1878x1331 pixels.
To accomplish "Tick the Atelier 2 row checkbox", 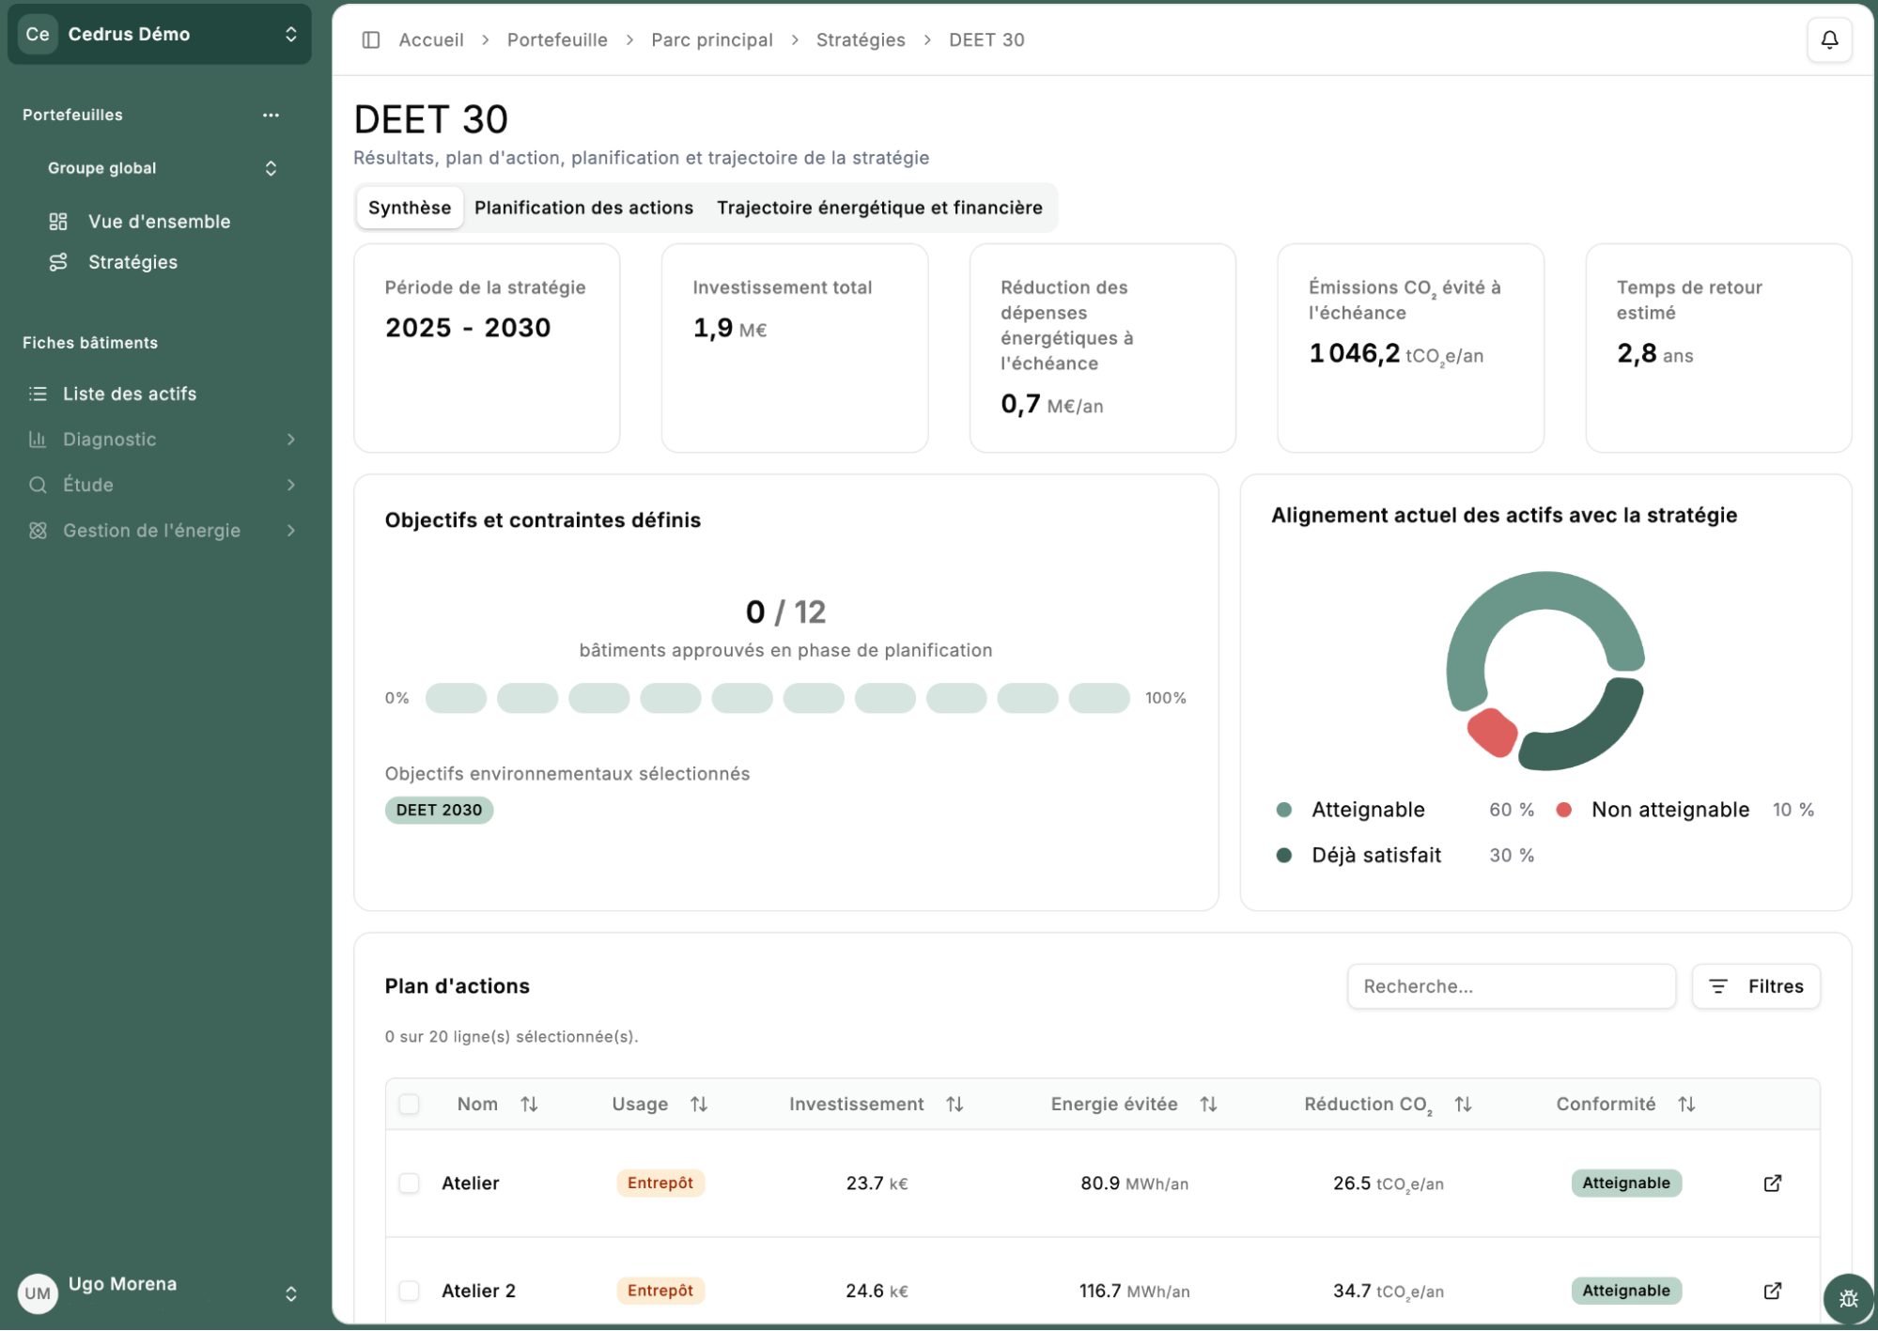I will [x=409, y=1290].
